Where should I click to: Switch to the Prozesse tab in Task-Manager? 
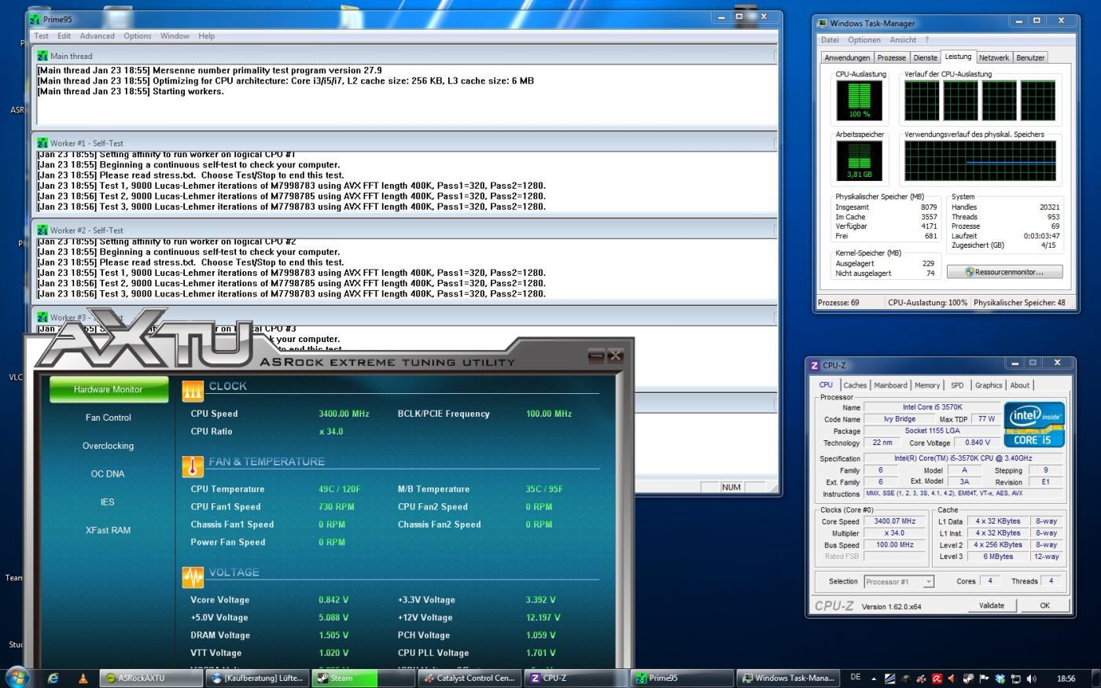(891, 57)
